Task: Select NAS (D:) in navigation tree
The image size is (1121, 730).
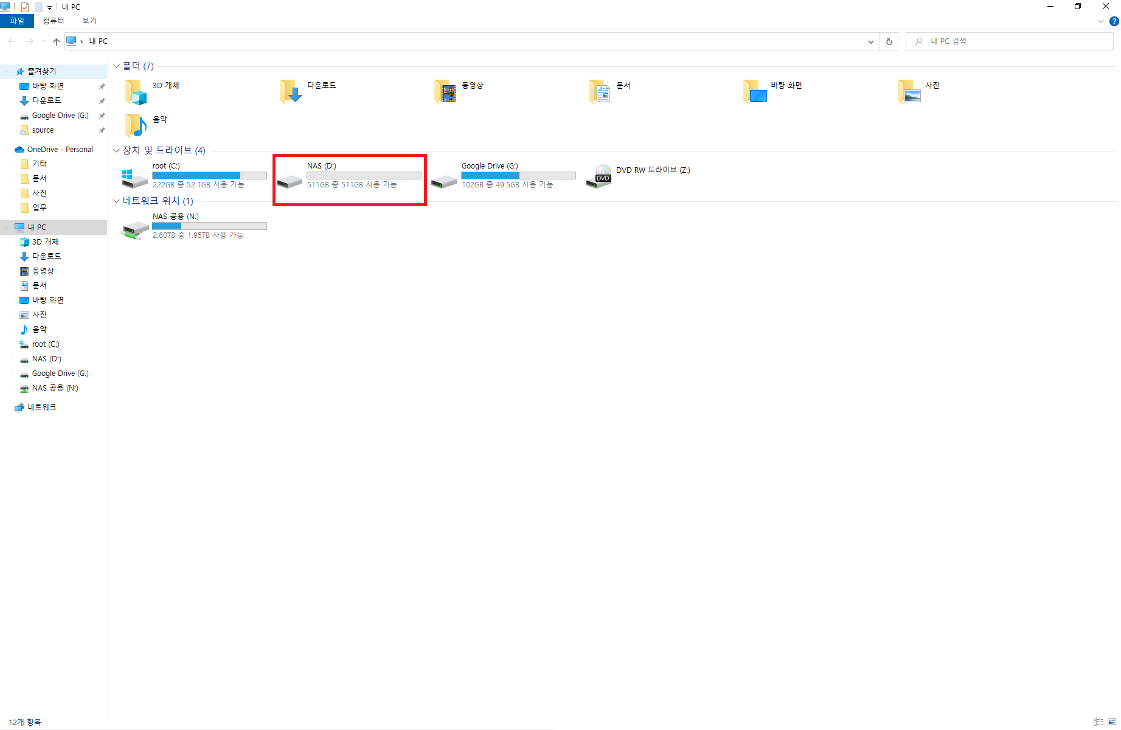Action: point(47,359)
